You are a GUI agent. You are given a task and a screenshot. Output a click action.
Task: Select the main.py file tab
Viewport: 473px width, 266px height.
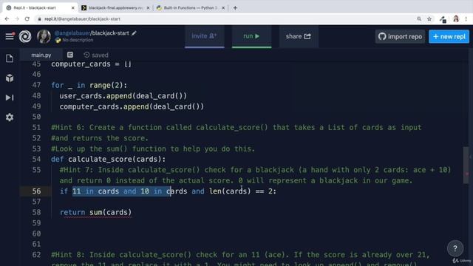(41, 55)
